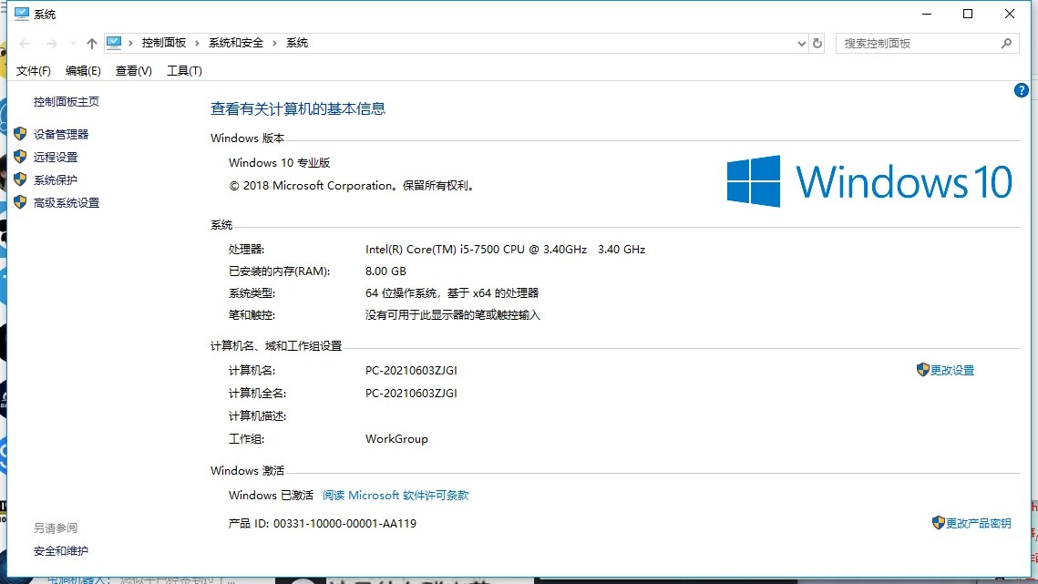Open 设备管理器 link

61,135
